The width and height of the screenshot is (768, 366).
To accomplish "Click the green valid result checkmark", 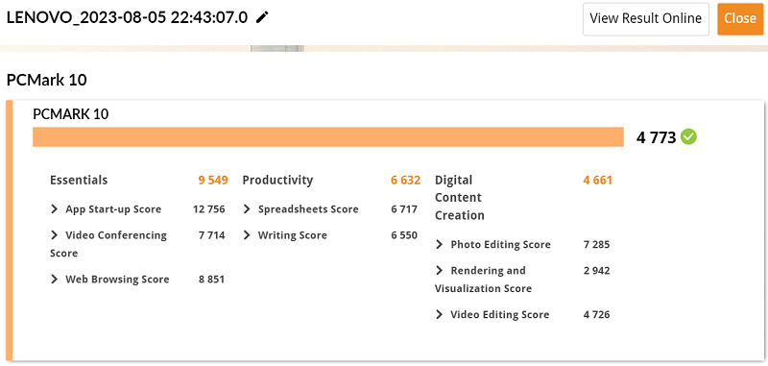I will pos(688,137).
